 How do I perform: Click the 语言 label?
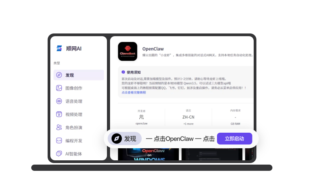(189, 111)
